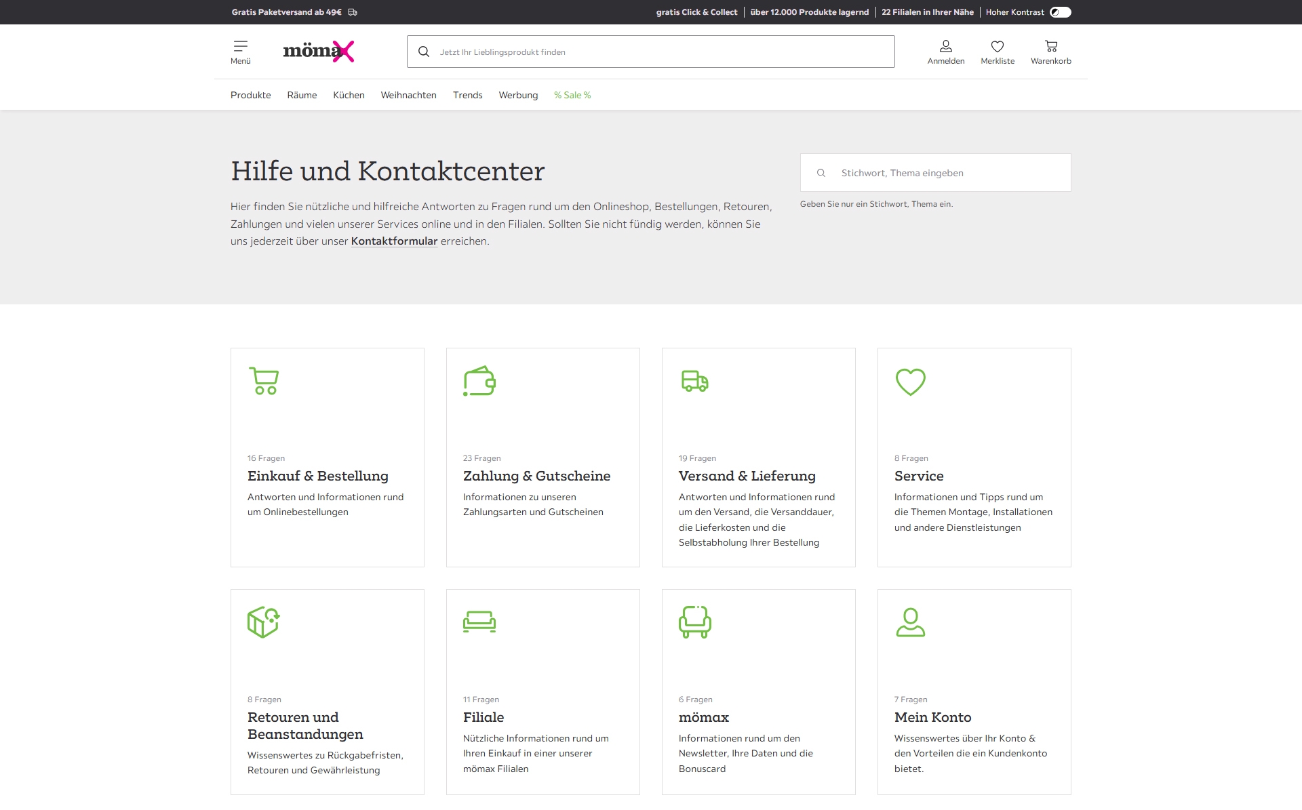
Task: Focus the Lieblingsprodukt finden search field
Action: coord(651,52)
